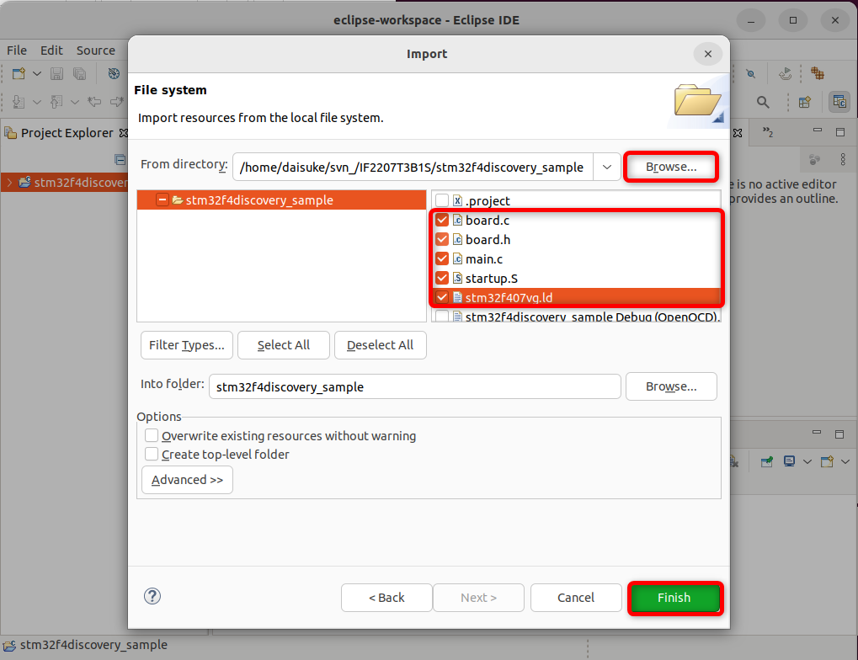Minimize the Outline view panel
The height and width of the screenshot is (660, 858).
[818, 130]
